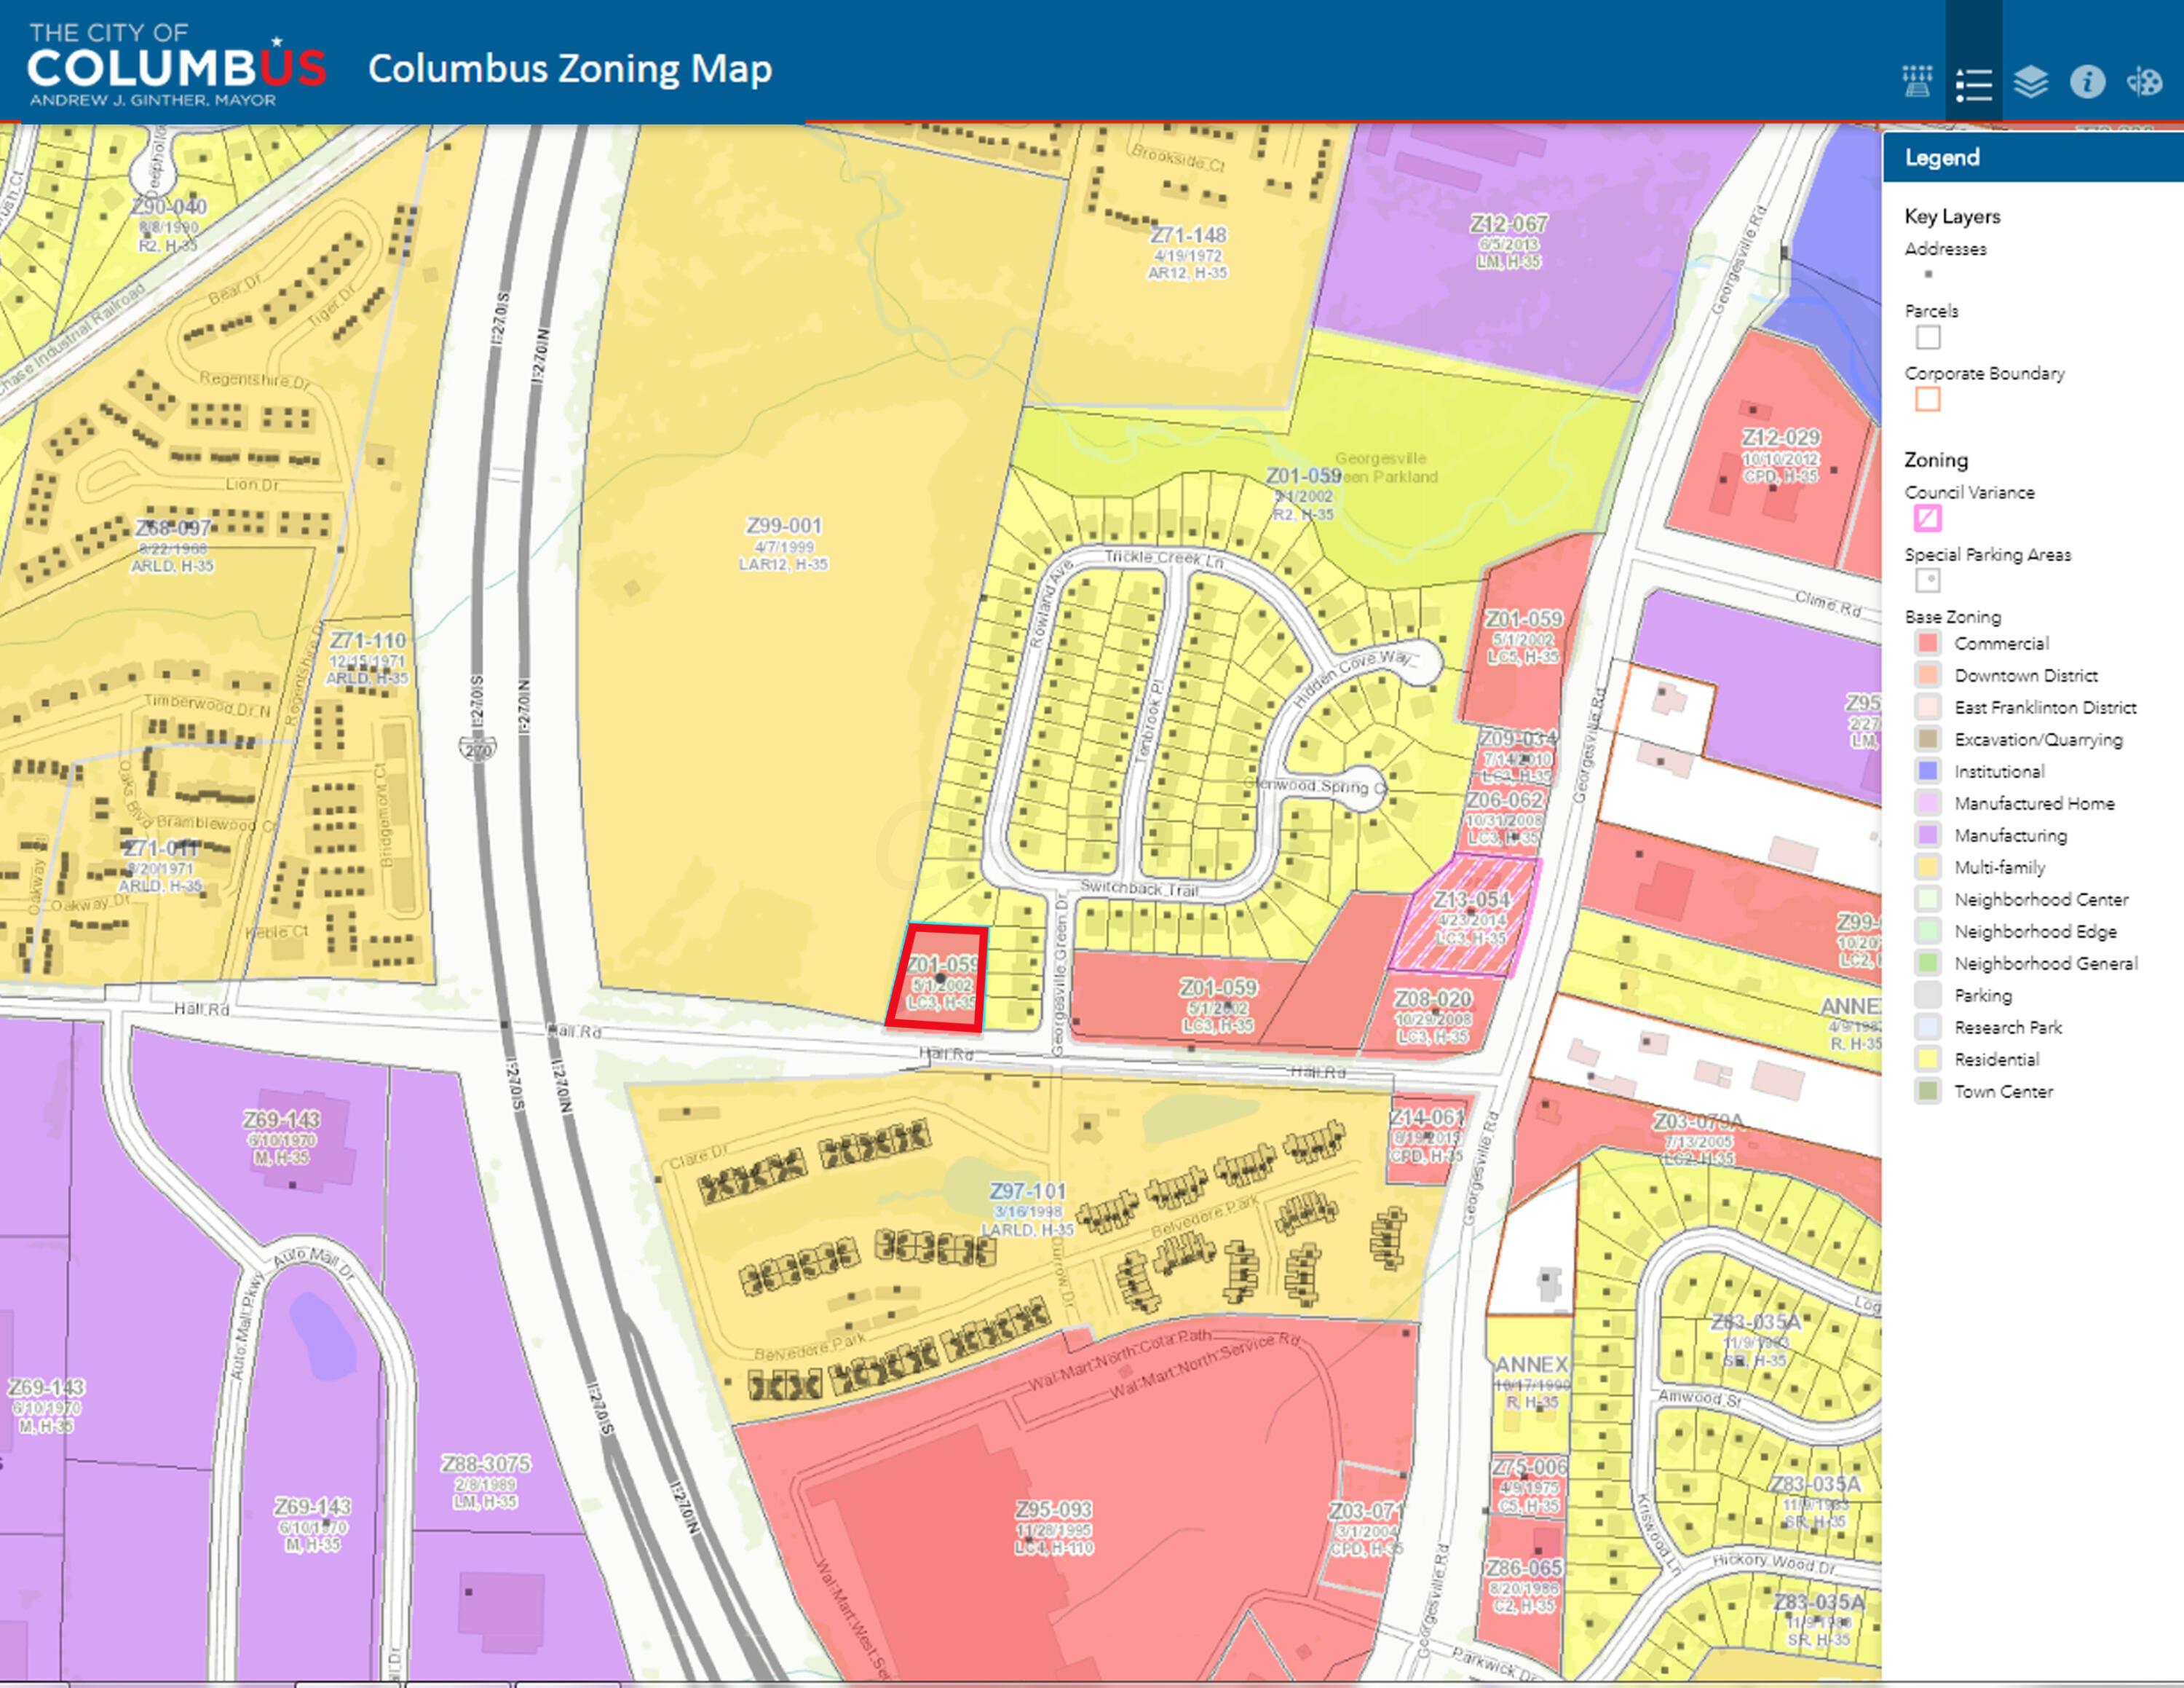The image size is (2184, 1688).
Task: Click the East Franklinton District swatch
Action: tap(1928, 707)
